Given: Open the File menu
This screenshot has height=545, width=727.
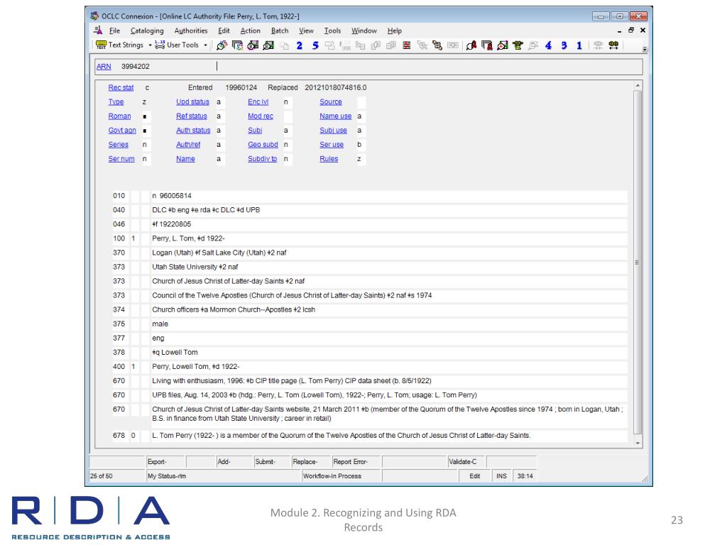Looking at the screenshot, I should point(114,31).
